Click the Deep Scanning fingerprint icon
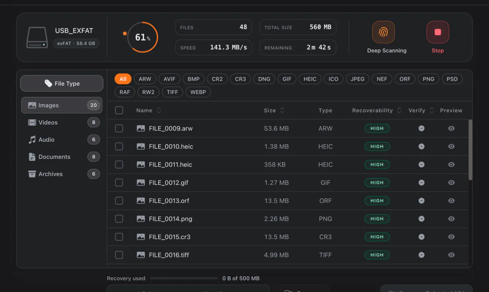The image size is (489, 292). [383, 32]
